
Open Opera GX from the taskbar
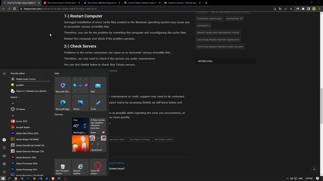pos(66,178)
